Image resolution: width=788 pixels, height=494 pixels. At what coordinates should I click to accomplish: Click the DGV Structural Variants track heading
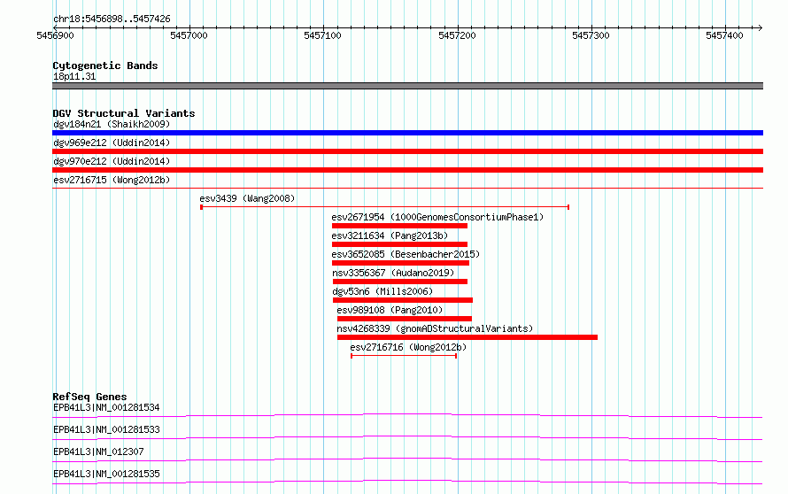pos(124,113)
